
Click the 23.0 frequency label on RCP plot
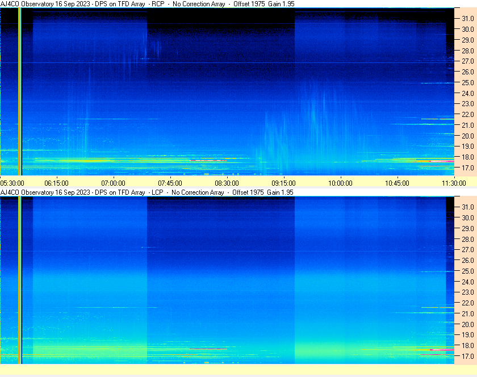(468, 104)
